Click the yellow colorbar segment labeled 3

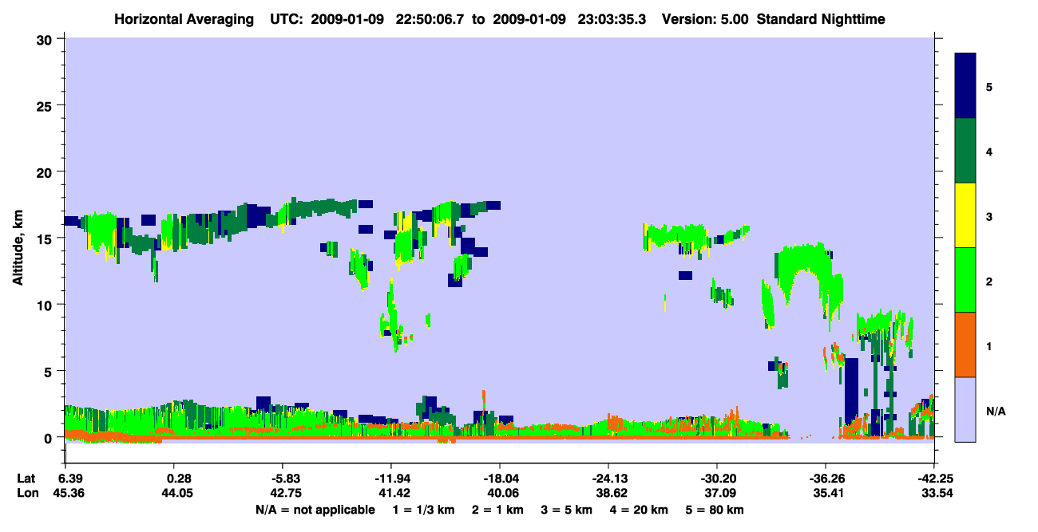tap(965, 215)
